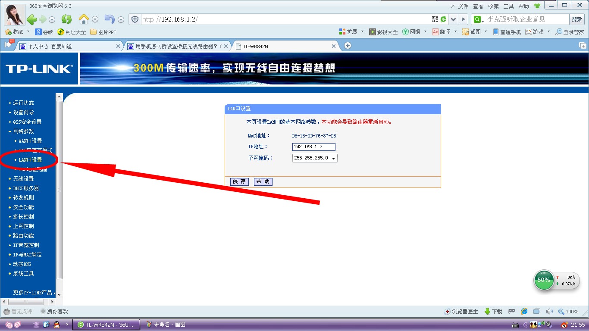The height and width of the screenshot is (331, 589).
Task: Open 下载 downloads in status bar
Action: 493,311
